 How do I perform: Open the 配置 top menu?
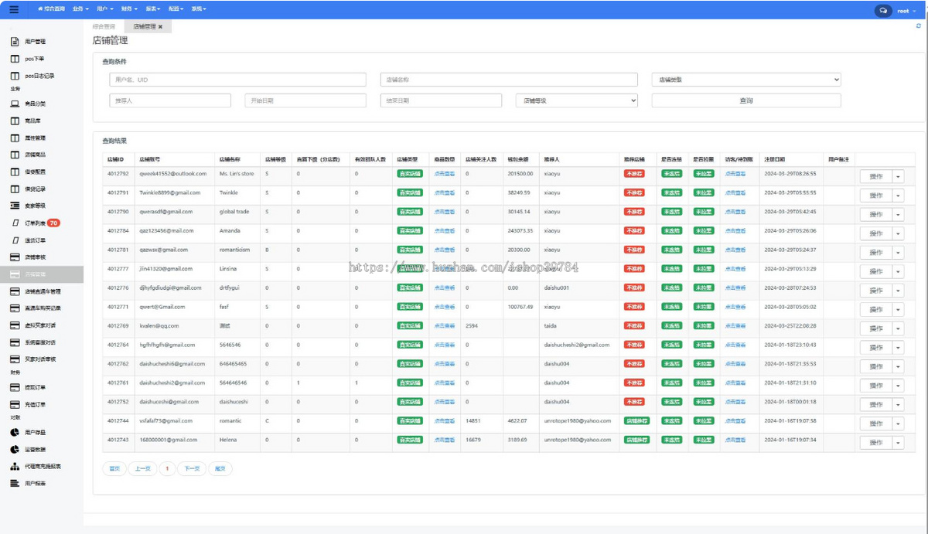click(176, 9)
